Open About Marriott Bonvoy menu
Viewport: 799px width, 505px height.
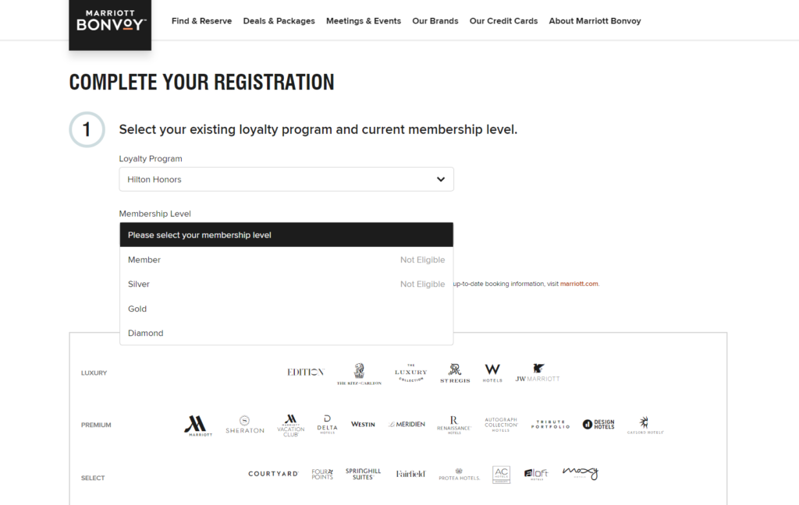(x=595, y=21)
